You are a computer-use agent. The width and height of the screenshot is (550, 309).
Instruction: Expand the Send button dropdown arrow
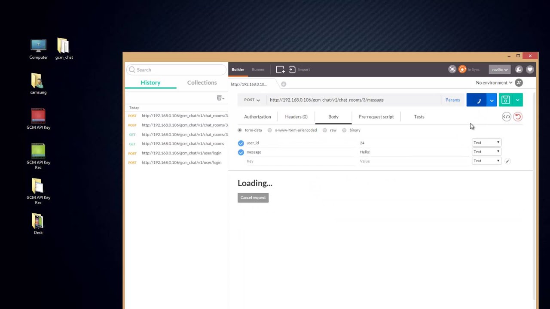[492, 100]
